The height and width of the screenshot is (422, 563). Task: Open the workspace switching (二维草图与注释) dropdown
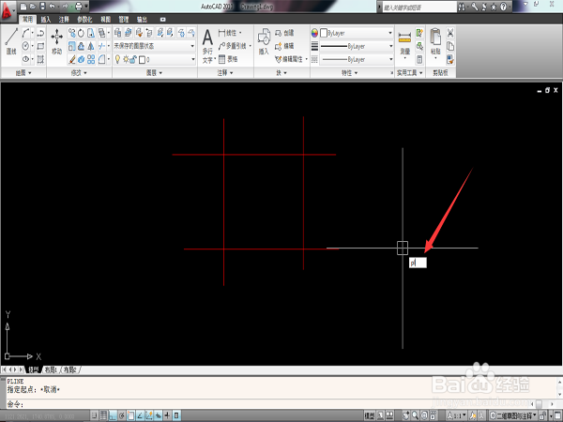click(513, 415)
